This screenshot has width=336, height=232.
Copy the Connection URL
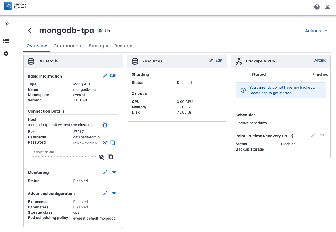point(111,157)
